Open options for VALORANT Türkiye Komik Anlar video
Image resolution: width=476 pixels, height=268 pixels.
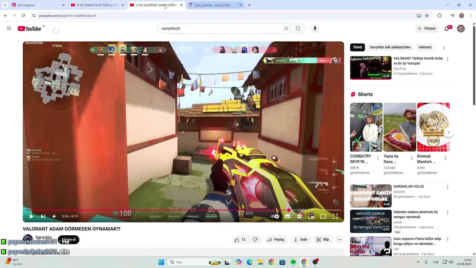click(448, 59)
